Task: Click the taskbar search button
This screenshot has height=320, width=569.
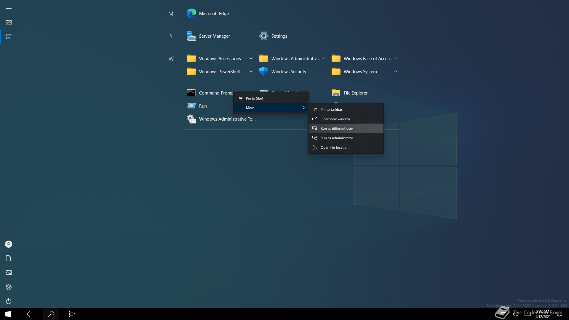Action: [51, 314]
